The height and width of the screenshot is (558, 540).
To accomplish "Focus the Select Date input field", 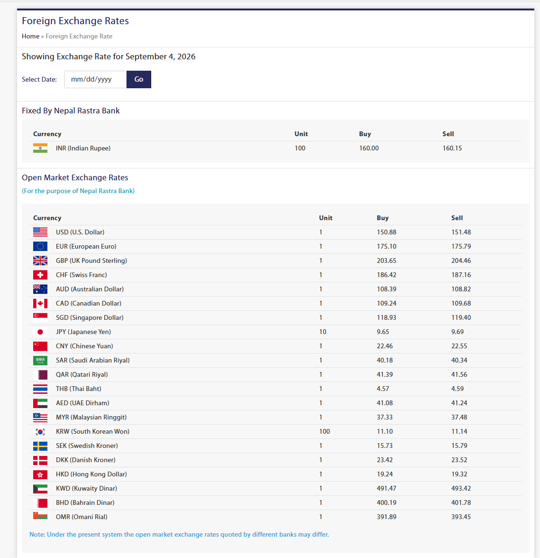I will (95, 79).
